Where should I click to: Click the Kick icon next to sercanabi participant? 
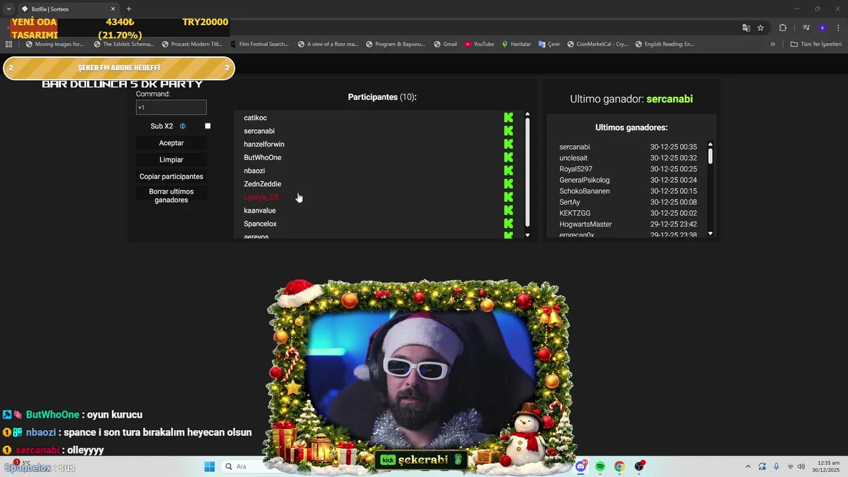click(x=508, y=131)
